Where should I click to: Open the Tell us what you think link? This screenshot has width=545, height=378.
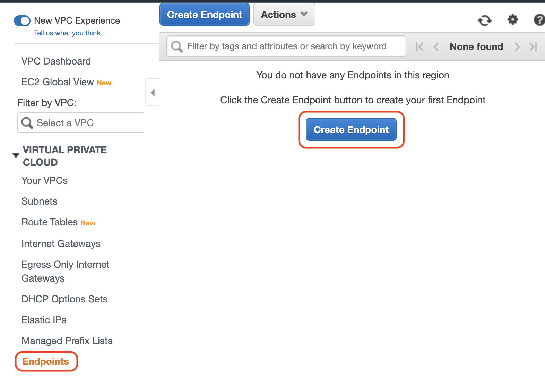[x=67, y=33]
